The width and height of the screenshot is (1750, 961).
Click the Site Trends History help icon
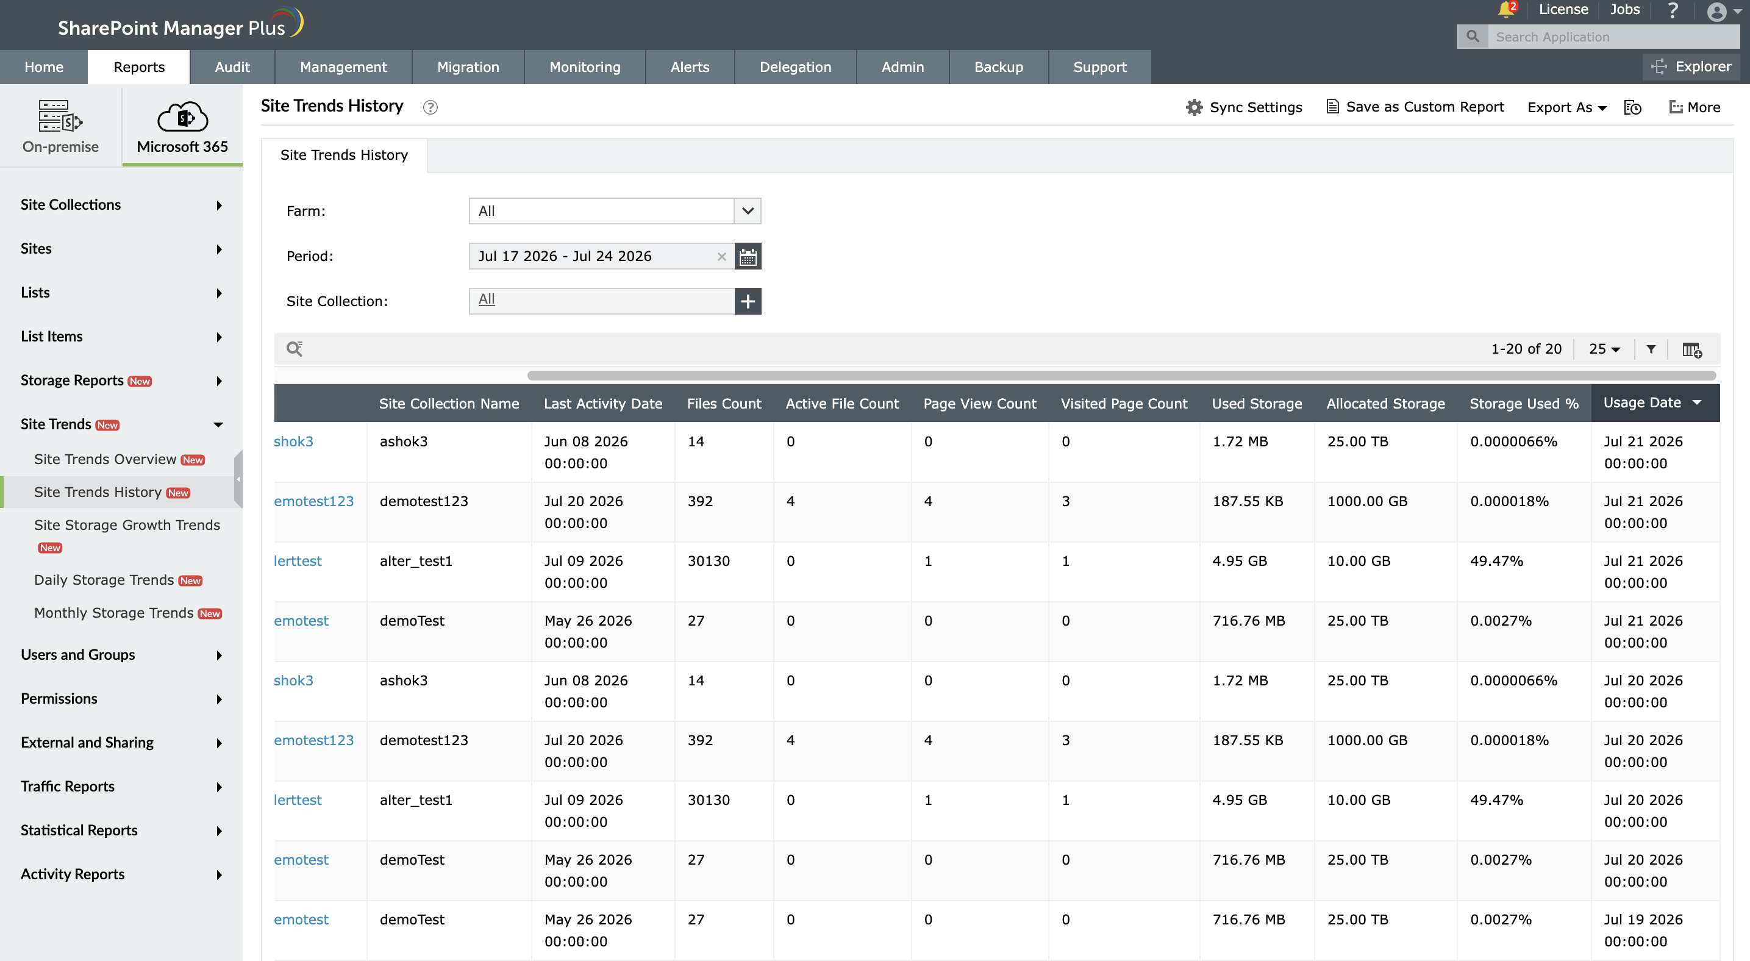click(430, 107)
